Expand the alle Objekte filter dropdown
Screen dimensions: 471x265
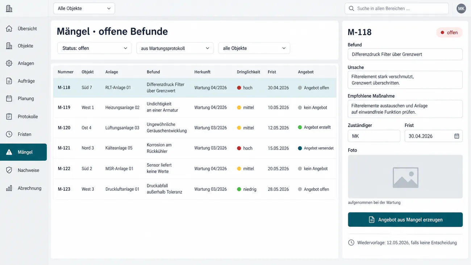(x=254, y=48)
